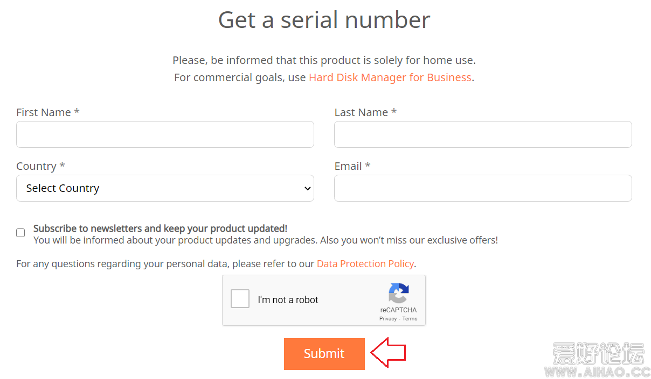Focus the First Name text field
Image resolution: width=651 pixels, height=379 pixels.
pos(165,134)
